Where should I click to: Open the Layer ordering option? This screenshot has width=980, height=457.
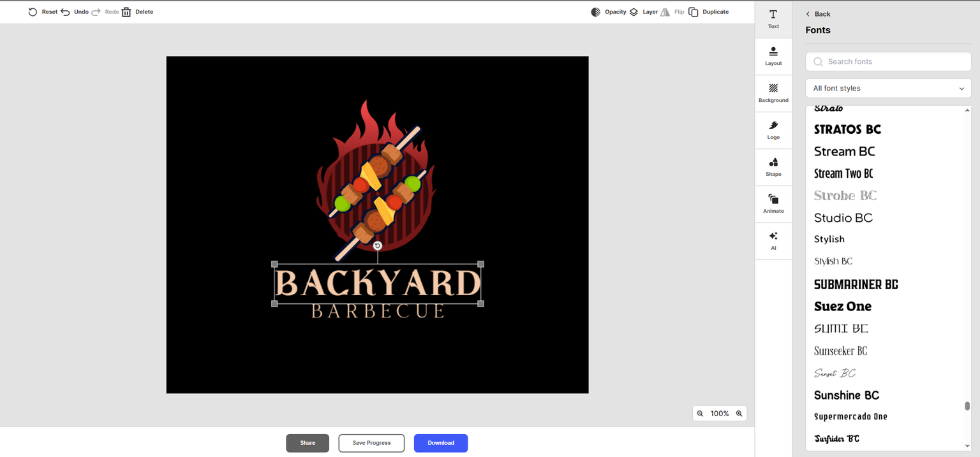(x=643, y=12)
